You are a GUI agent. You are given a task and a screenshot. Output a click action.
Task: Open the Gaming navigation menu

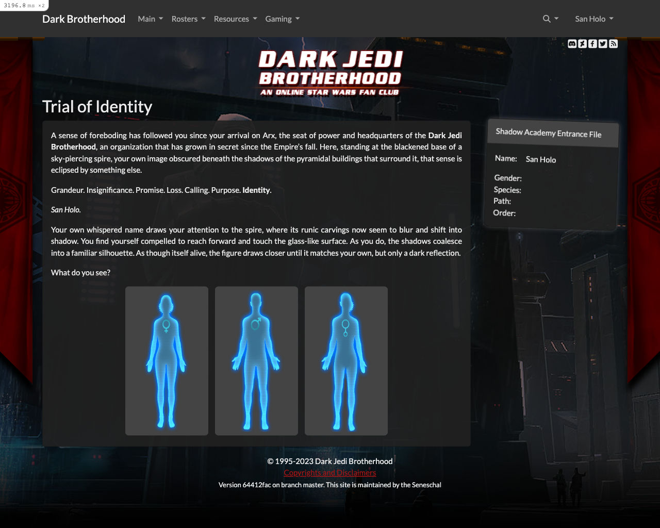pos(282,19)
